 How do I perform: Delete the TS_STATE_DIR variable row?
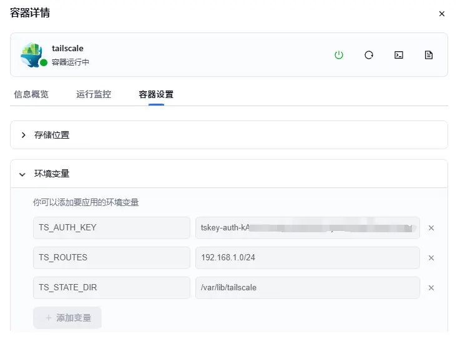(x=431, y=288)
